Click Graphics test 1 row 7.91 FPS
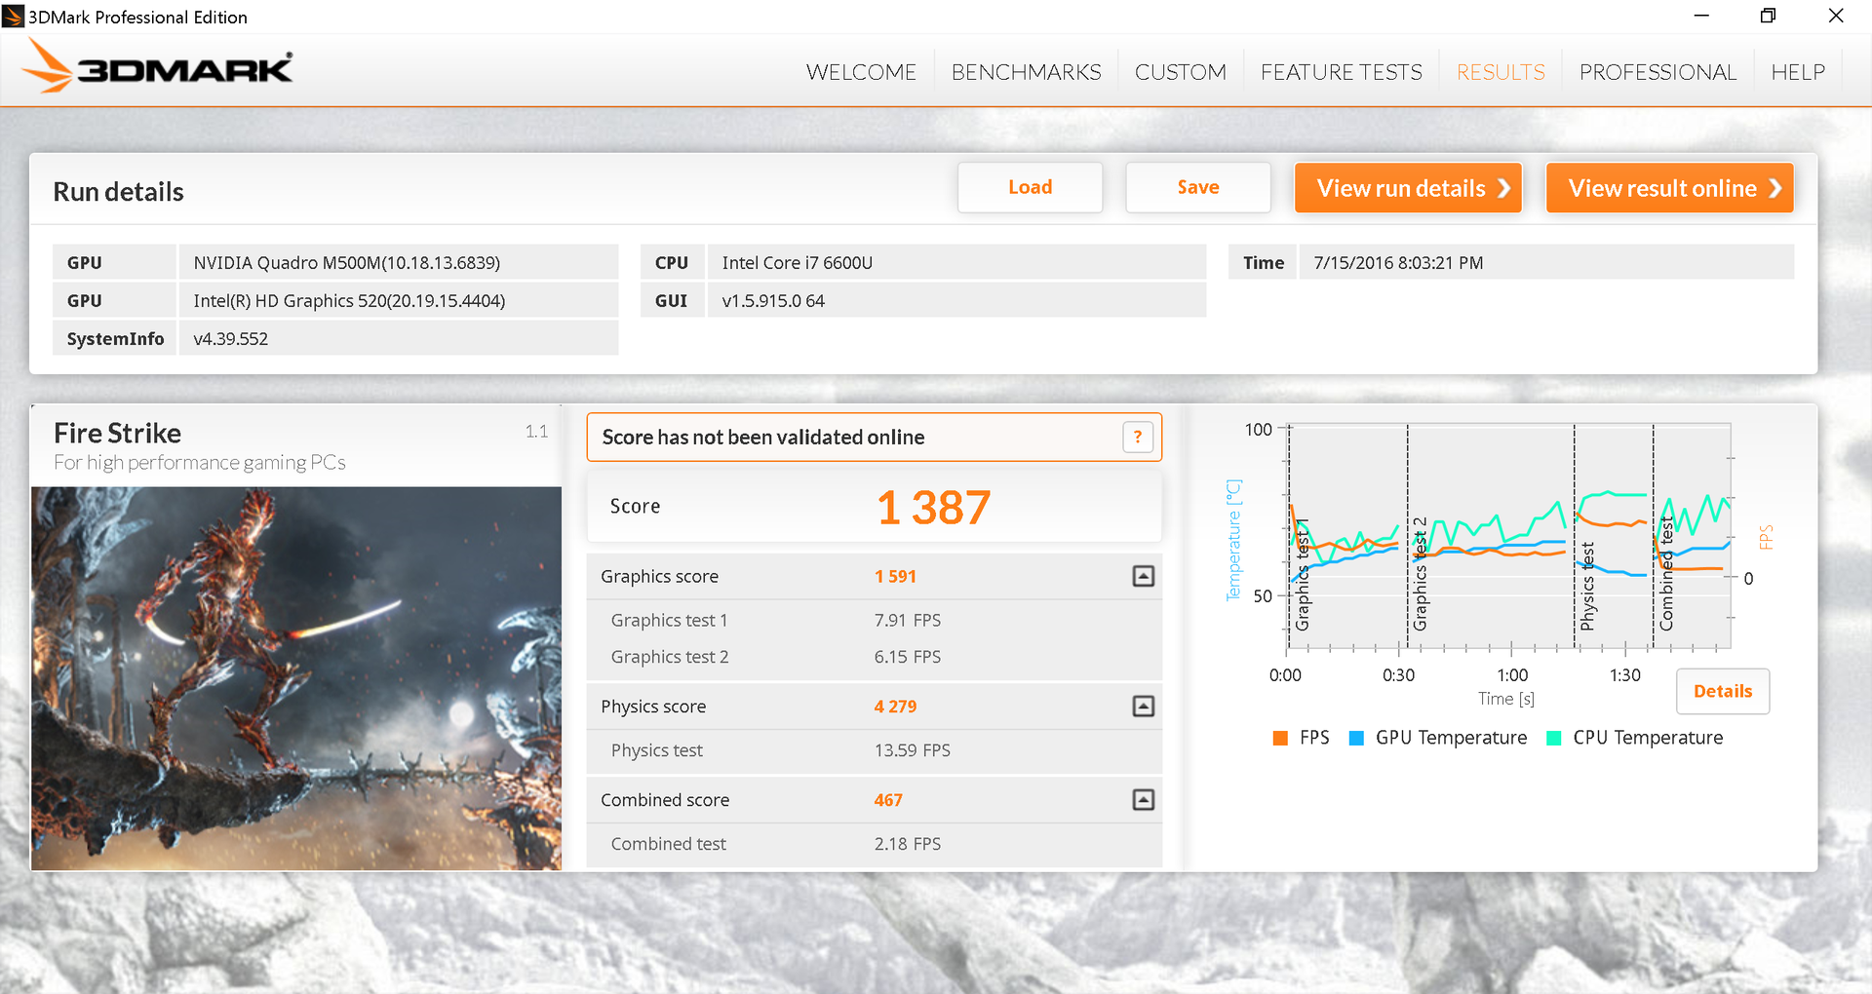 pyautogui.click(x=874, y=621)
